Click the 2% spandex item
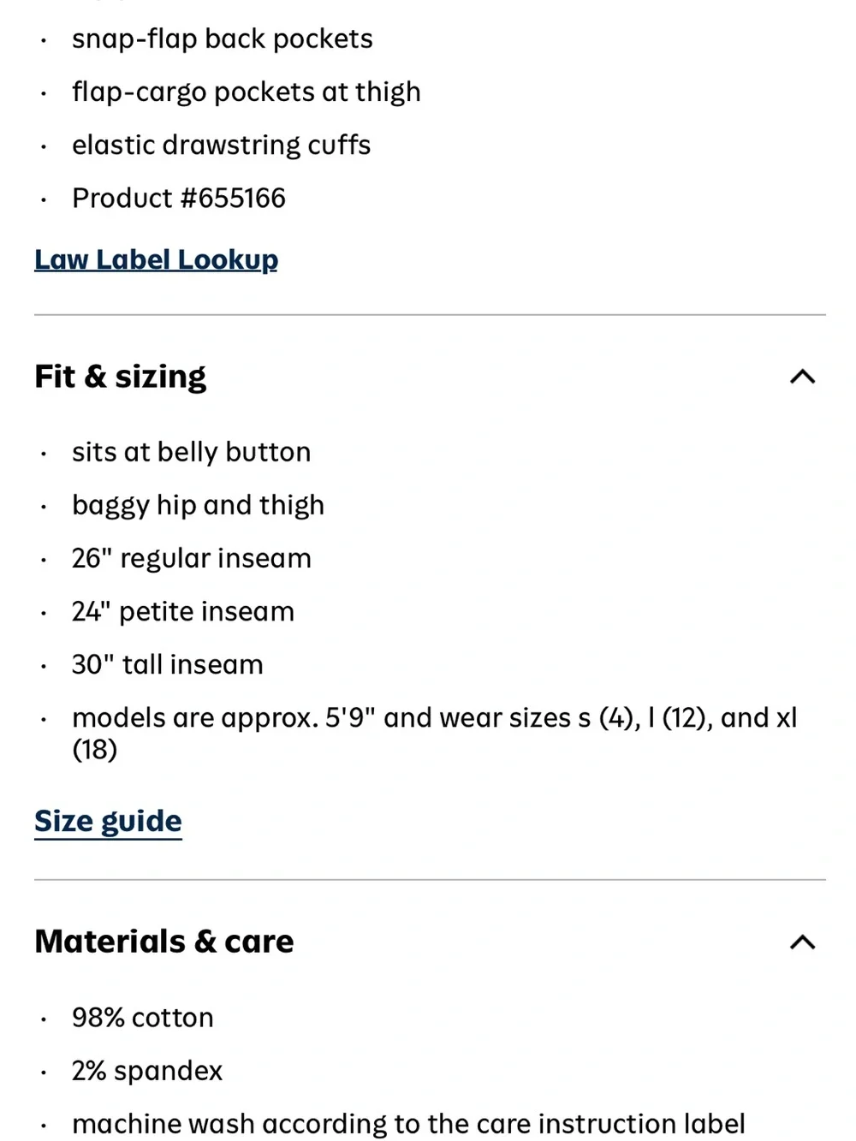Image resolution: width=856 pixels, height=1141 pixels. pos(147,1070)
